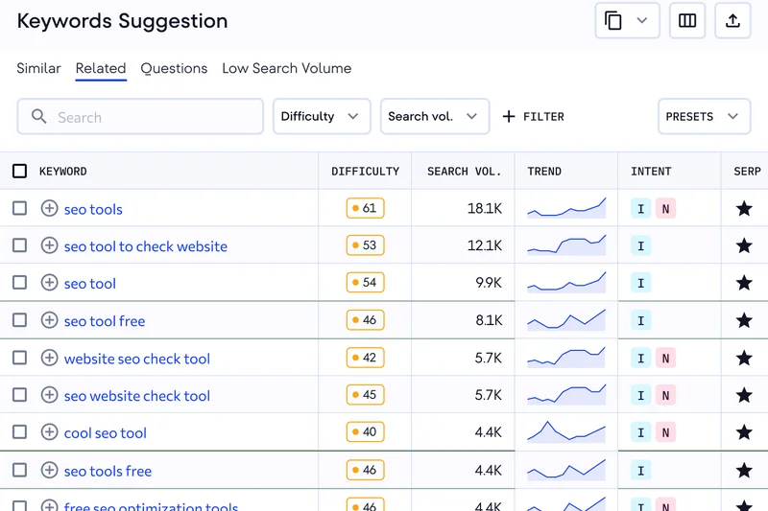Tick the 'cool seo tool' checkbox
Screen dimensions: 768x511
pos(19,432)
